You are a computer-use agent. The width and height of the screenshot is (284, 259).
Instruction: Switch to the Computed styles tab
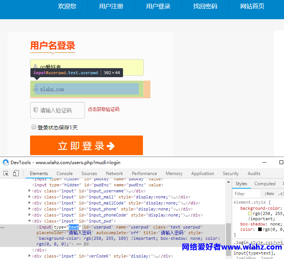tap(265, 184)
